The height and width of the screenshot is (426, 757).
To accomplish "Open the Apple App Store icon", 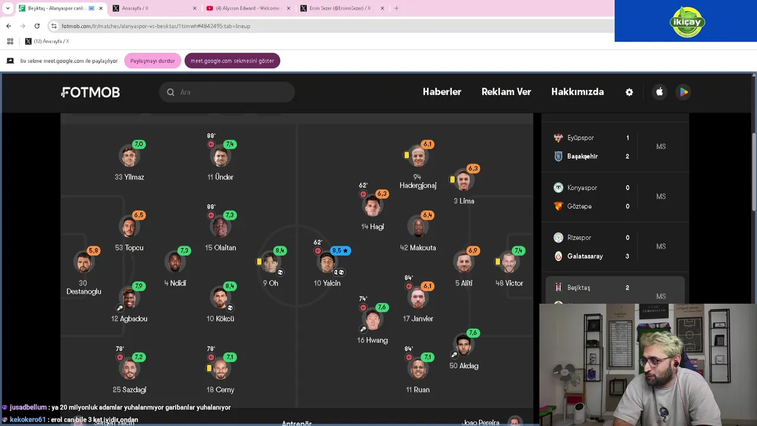I will (659, 92).
